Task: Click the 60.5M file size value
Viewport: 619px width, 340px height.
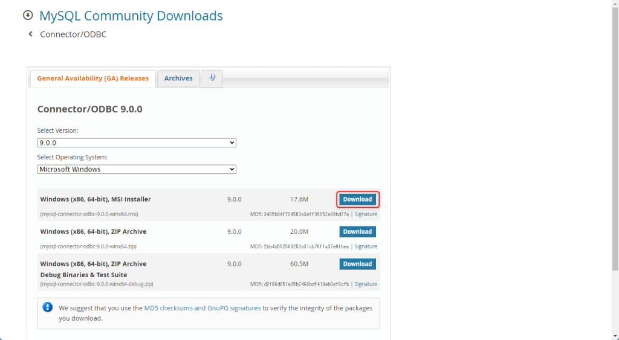Action: tap(299, 264)
